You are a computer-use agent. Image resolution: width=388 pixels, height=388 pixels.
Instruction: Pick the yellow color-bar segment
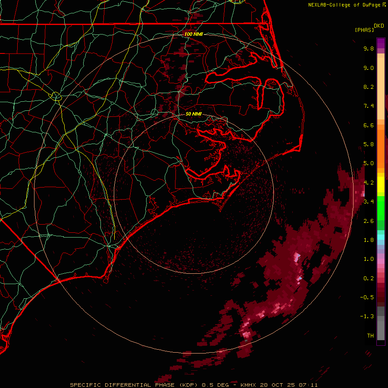[381, 185]
